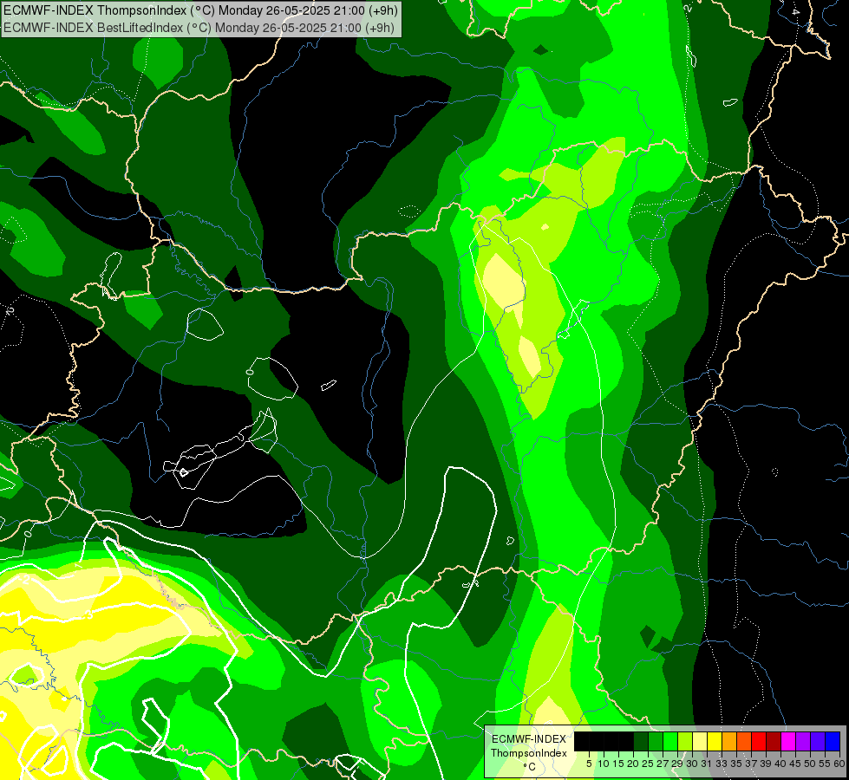Pick the blue 55–60 legend swatch
Image resolution: width=849 pixels, height=780 pixels.
tap(833, 741)
